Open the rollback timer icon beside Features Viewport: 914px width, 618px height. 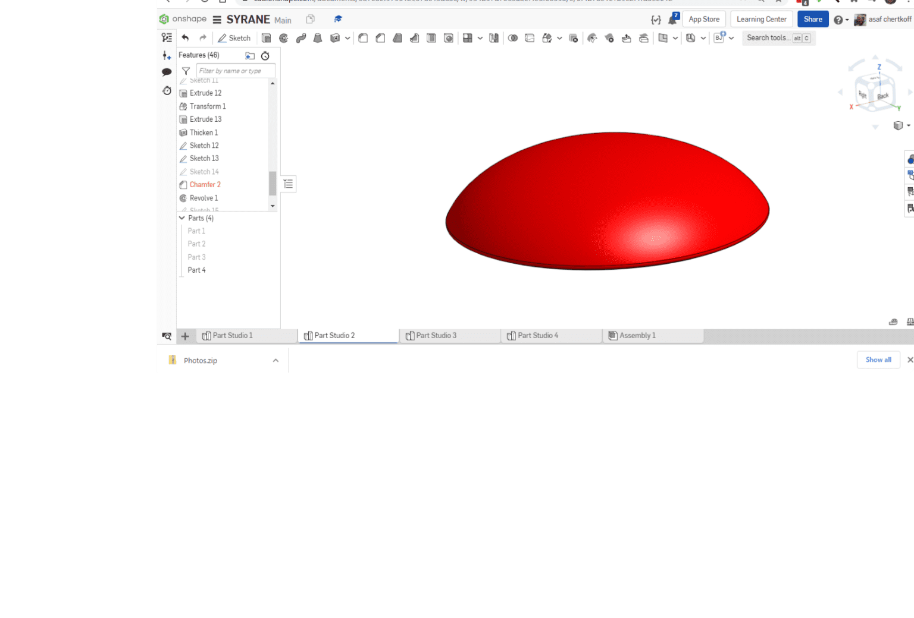[x=265, y=56]
